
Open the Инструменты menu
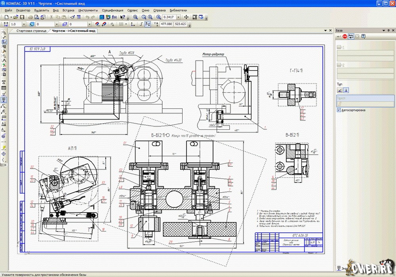click(88, 10)
